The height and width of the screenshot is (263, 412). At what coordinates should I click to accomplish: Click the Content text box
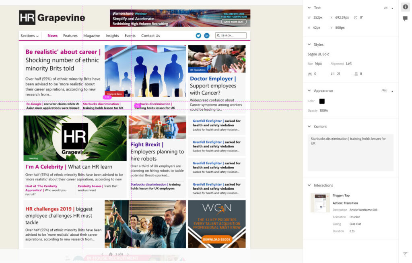click(x=350, y=153)
